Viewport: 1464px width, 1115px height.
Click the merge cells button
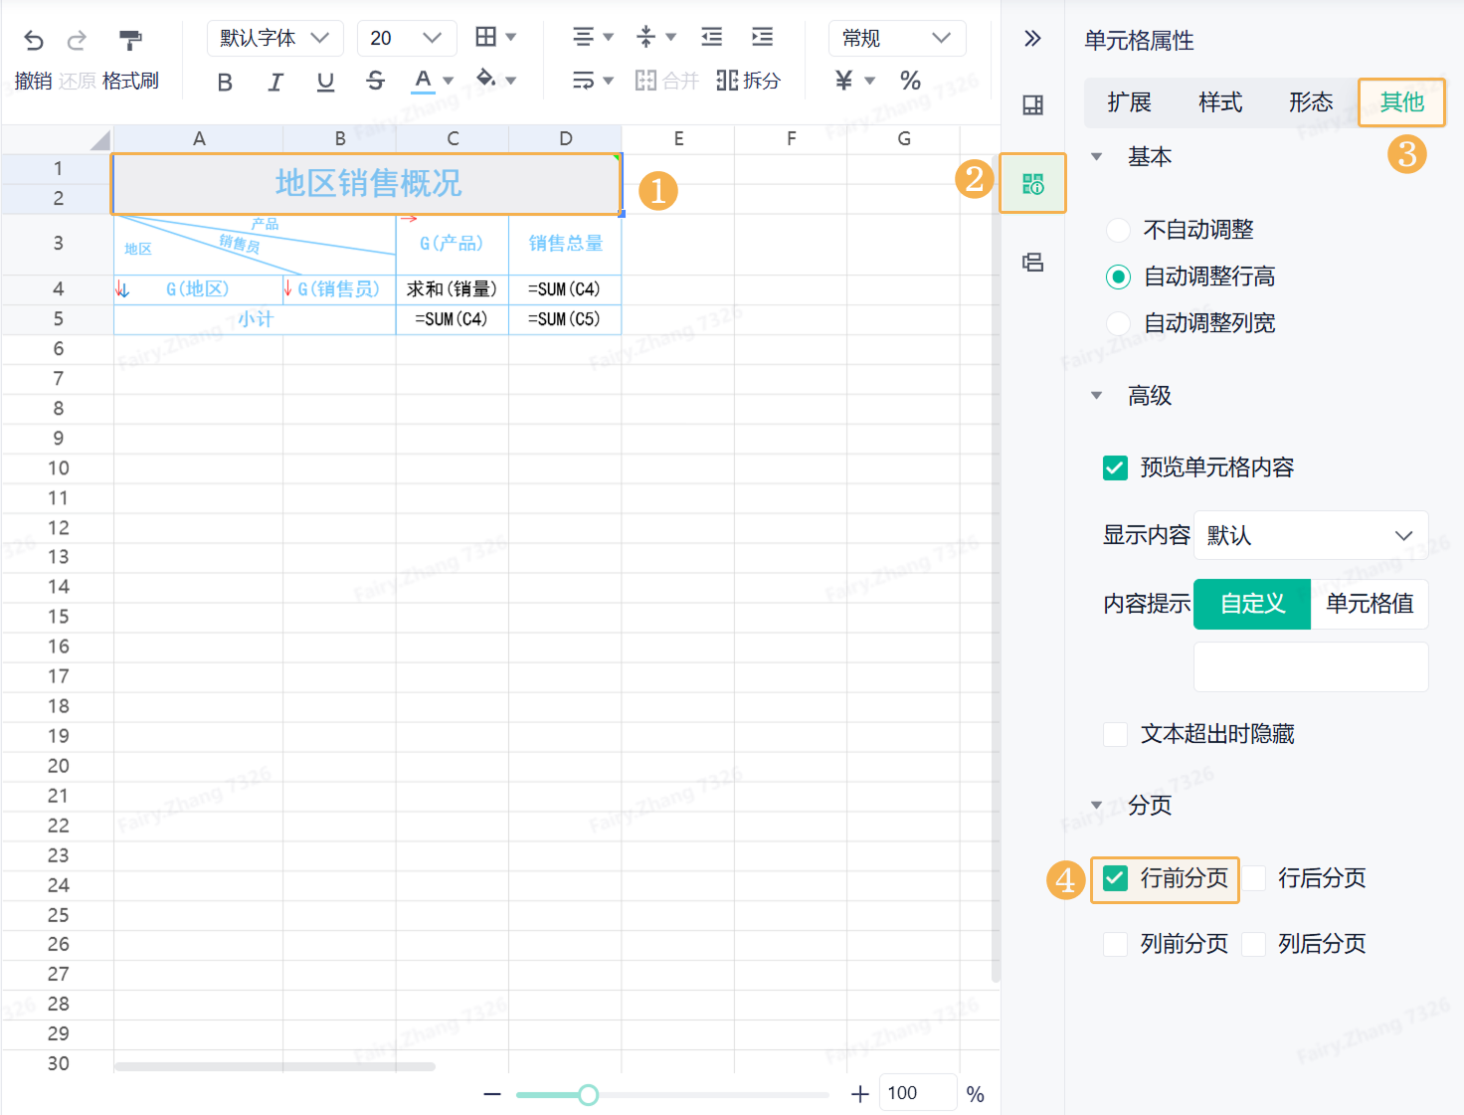coord(667,80)
